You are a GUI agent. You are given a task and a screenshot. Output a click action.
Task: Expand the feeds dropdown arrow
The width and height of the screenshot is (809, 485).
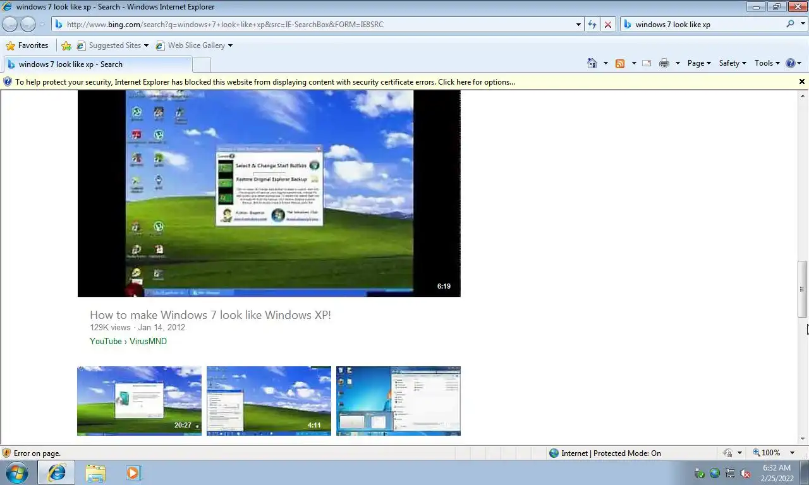633,63
